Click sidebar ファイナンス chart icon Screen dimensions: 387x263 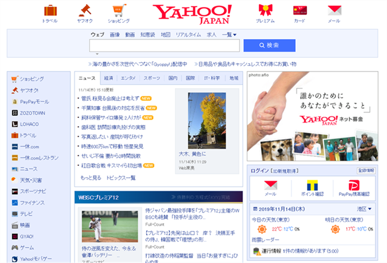(x=15, y=203)
